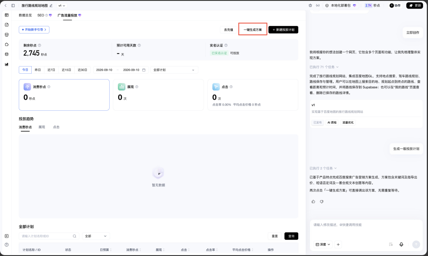Click the 一键生成方案 button
The width and height of the screenshot is (428, 256).
(252, 29)
